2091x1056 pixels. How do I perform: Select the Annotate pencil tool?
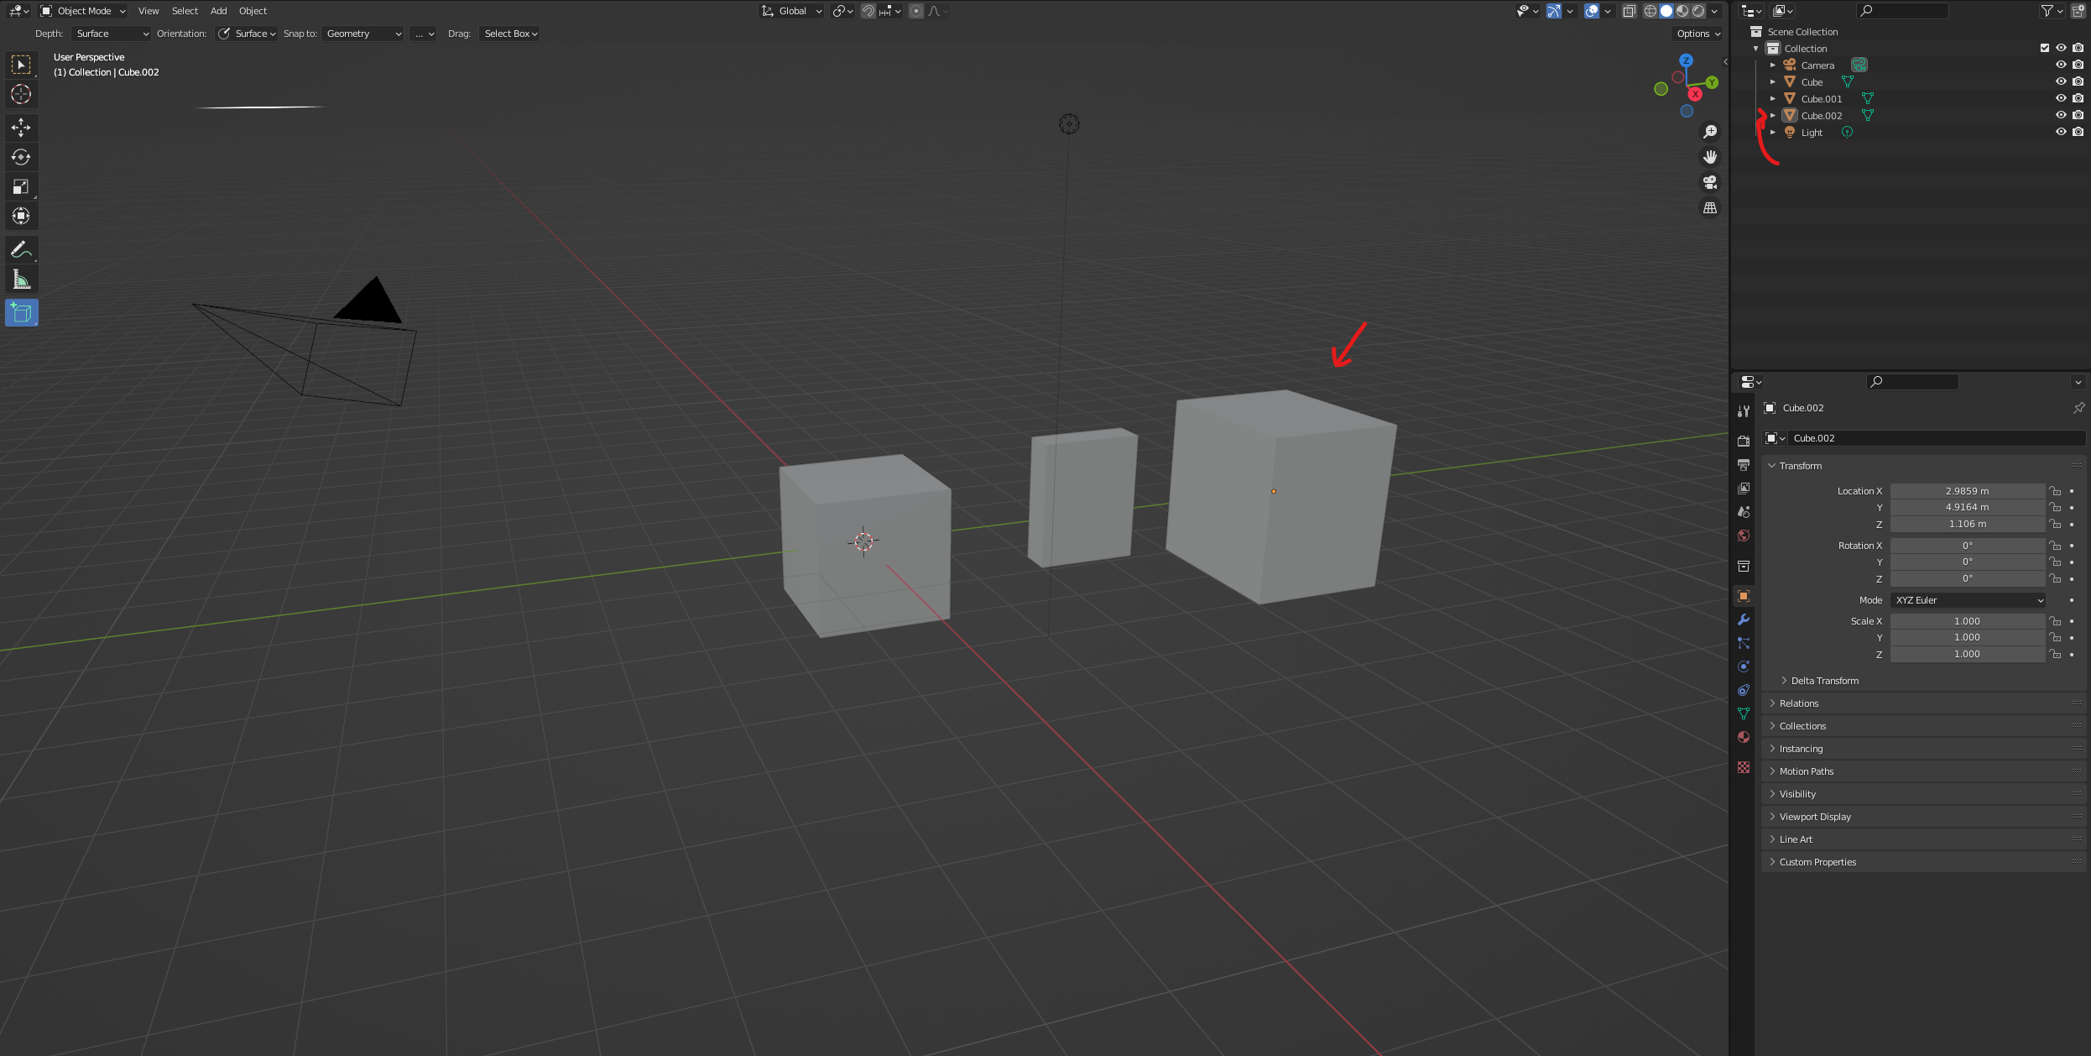21,249
